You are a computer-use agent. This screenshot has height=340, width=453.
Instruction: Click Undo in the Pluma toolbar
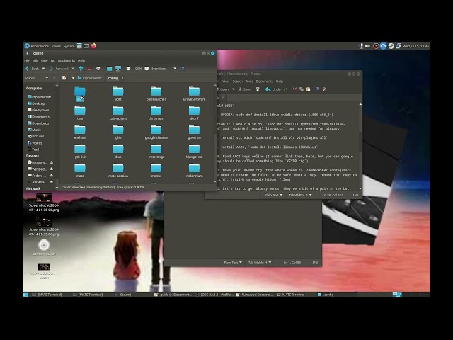pyautogui.click(x=273, y=89)
